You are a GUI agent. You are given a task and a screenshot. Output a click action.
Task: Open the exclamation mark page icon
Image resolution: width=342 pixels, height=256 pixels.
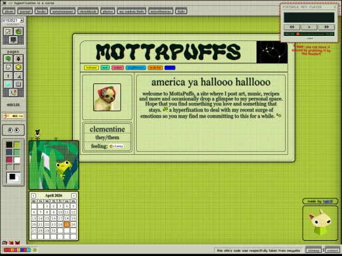click(8, 76)
